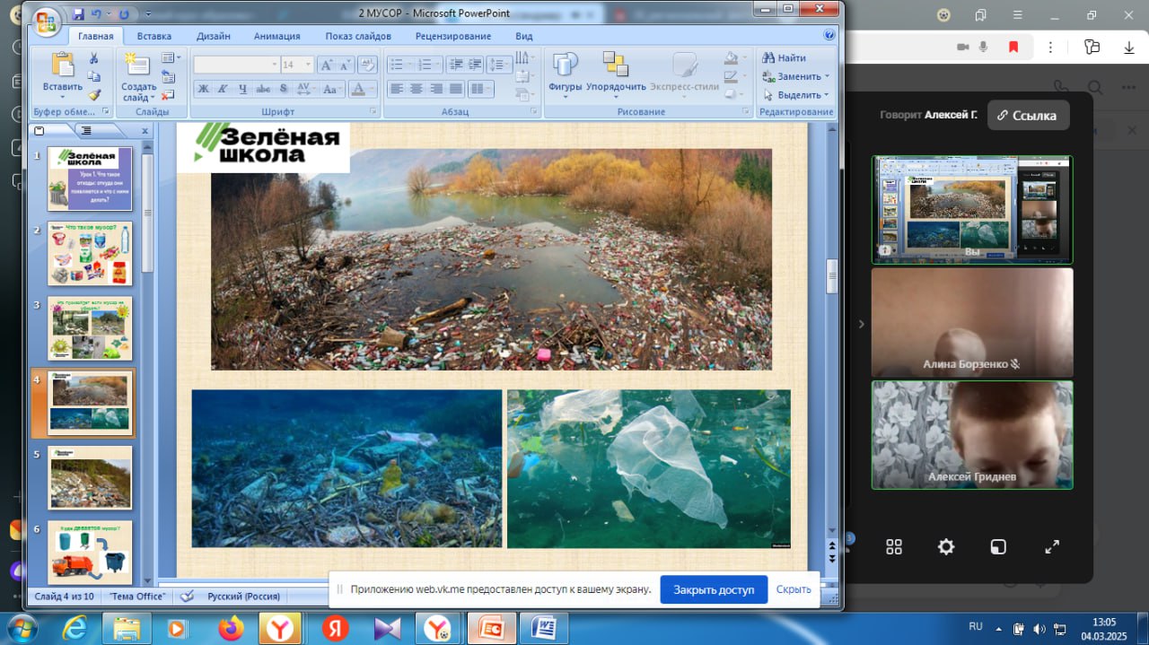Image resolution: width=1149 pixels, height=645 pixels.
Task: Select slide 1 thumbnail Зелёная школа title
Action: [x=90, y=179]
